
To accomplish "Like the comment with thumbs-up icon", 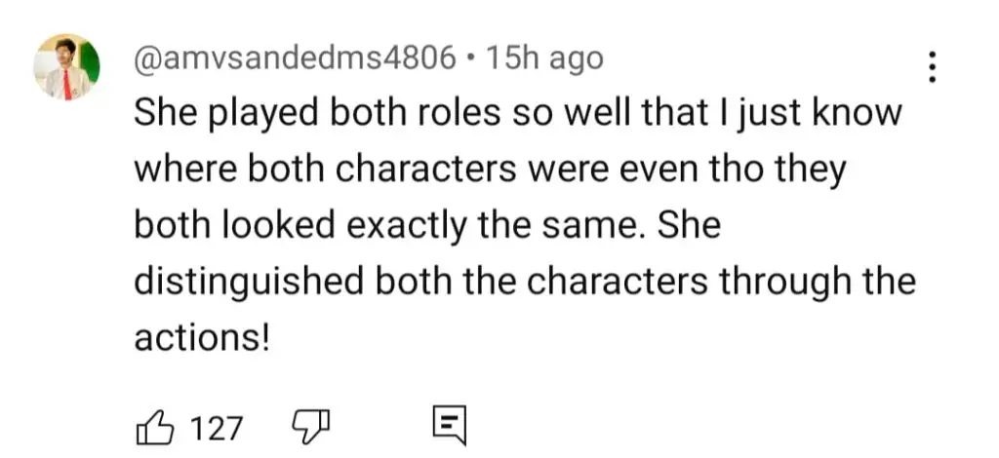I will (155, 427).
